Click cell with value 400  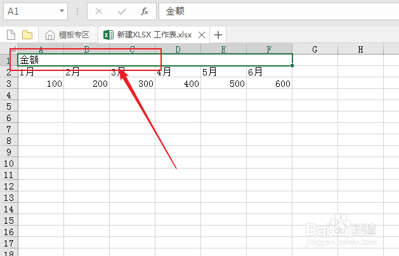[178, 84]
